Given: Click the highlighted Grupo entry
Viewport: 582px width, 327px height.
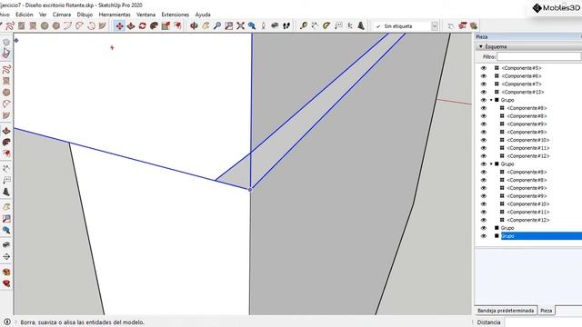Looking at the screenshot, I should [541, 236].
